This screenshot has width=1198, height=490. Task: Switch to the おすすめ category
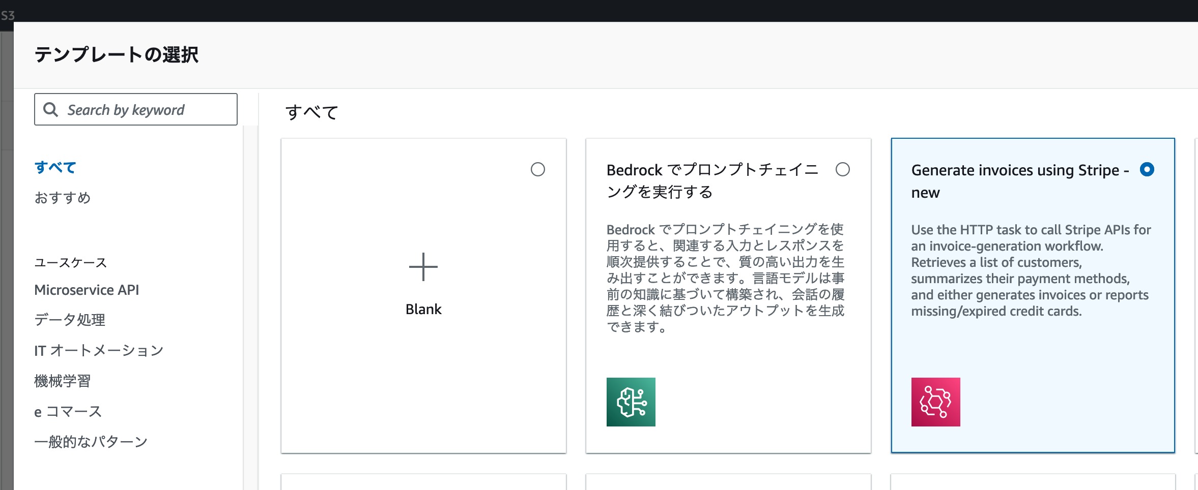coord(63,198)
